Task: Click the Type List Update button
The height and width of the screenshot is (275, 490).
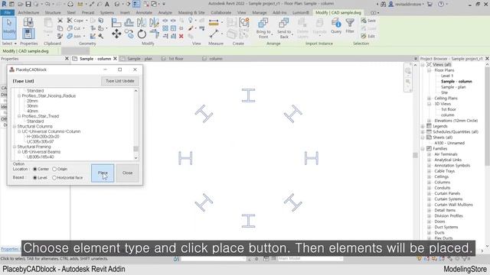Action: 120,81
